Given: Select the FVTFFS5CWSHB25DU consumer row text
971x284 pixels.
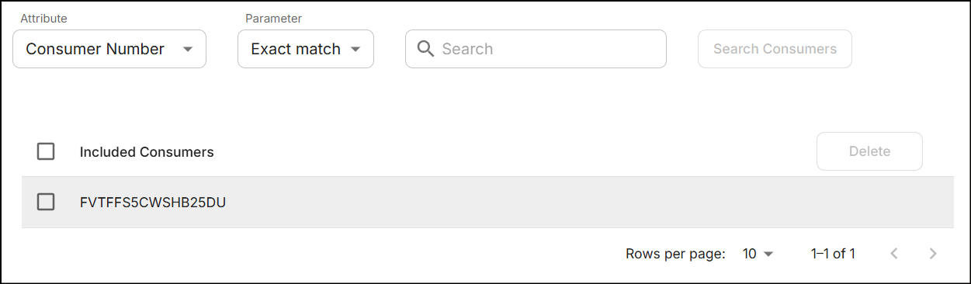Looking at the screenshot, I should pos(153,203).
